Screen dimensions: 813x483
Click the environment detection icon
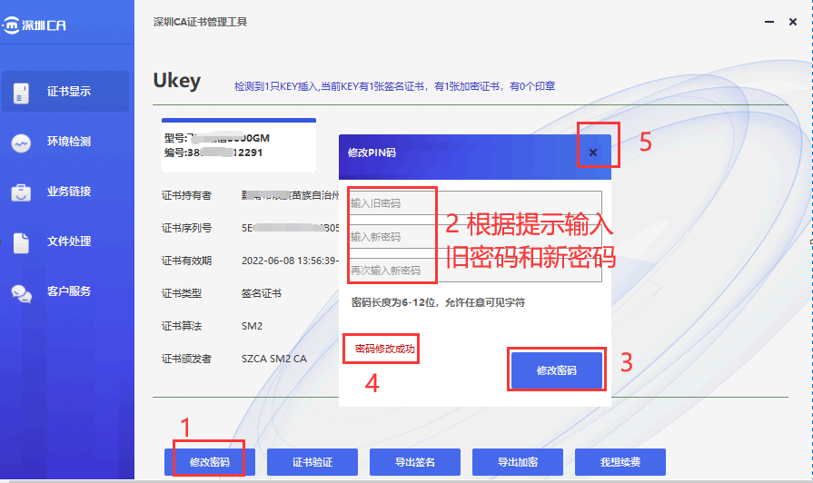pyautogui.click(x=21, y=142)
